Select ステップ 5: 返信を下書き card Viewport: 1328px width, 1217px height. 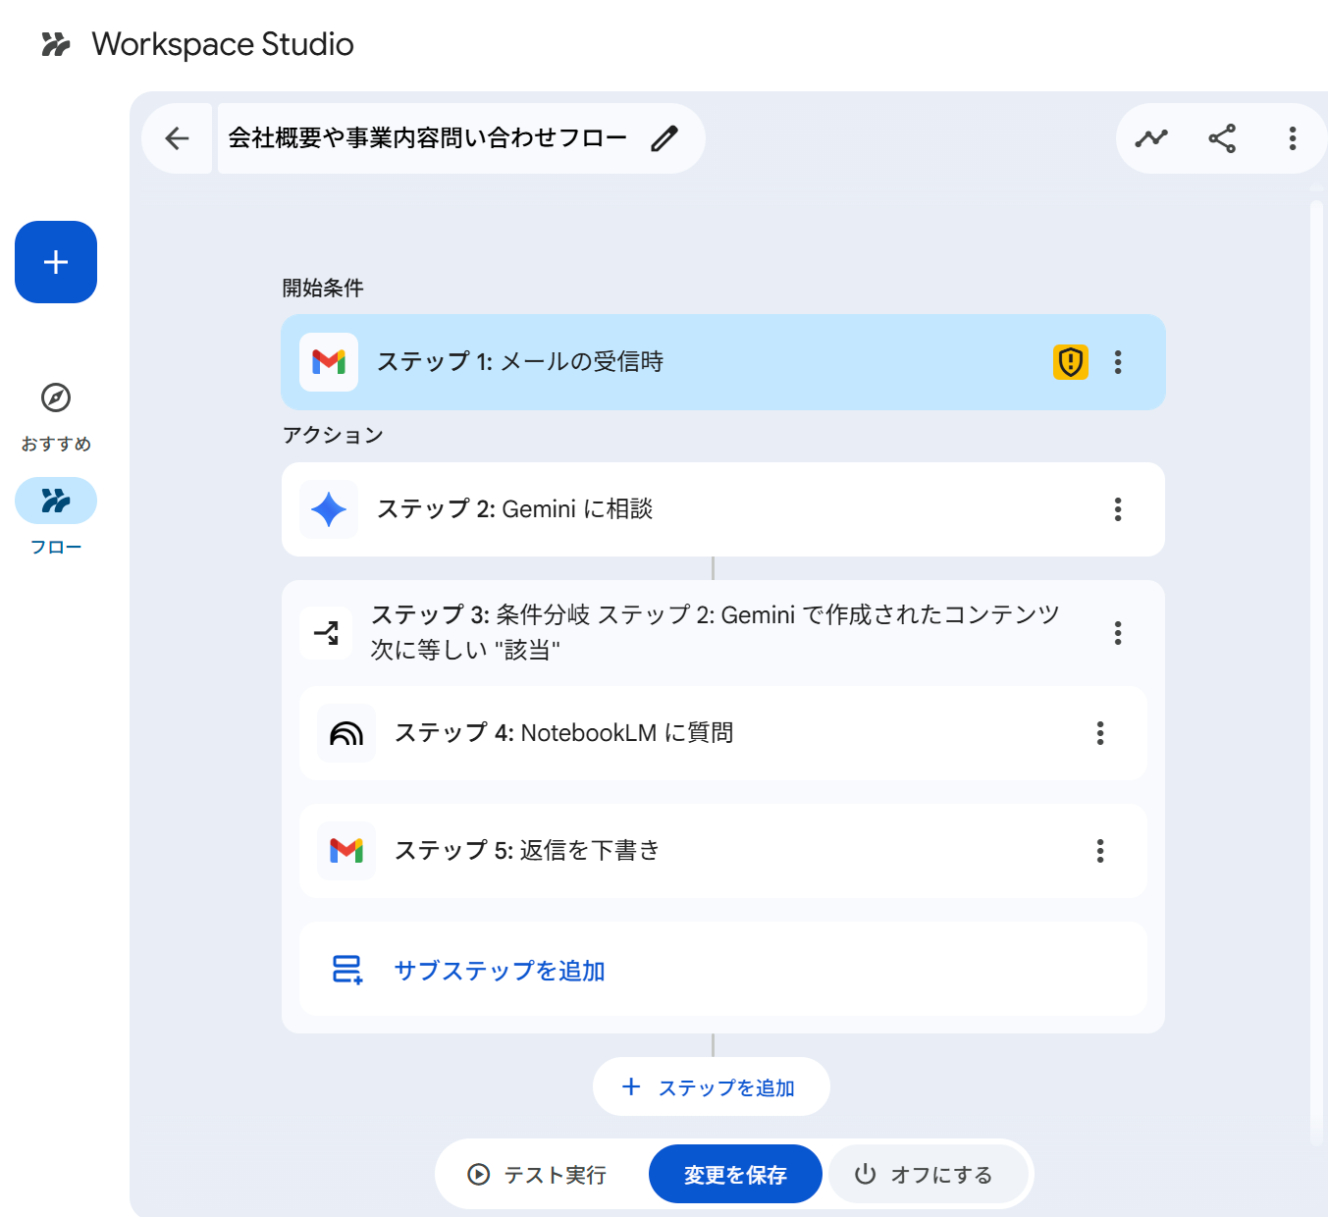pyautogui.click(x=723, y=851)
